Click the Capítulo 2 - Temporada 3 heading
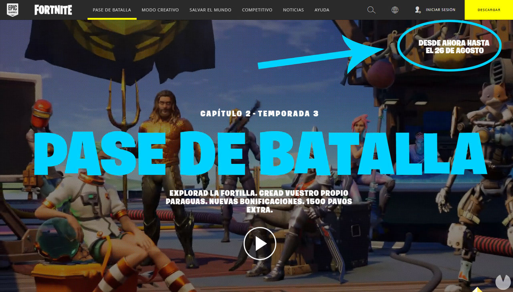Screen dimensions: 513x292 pos(259,114)
